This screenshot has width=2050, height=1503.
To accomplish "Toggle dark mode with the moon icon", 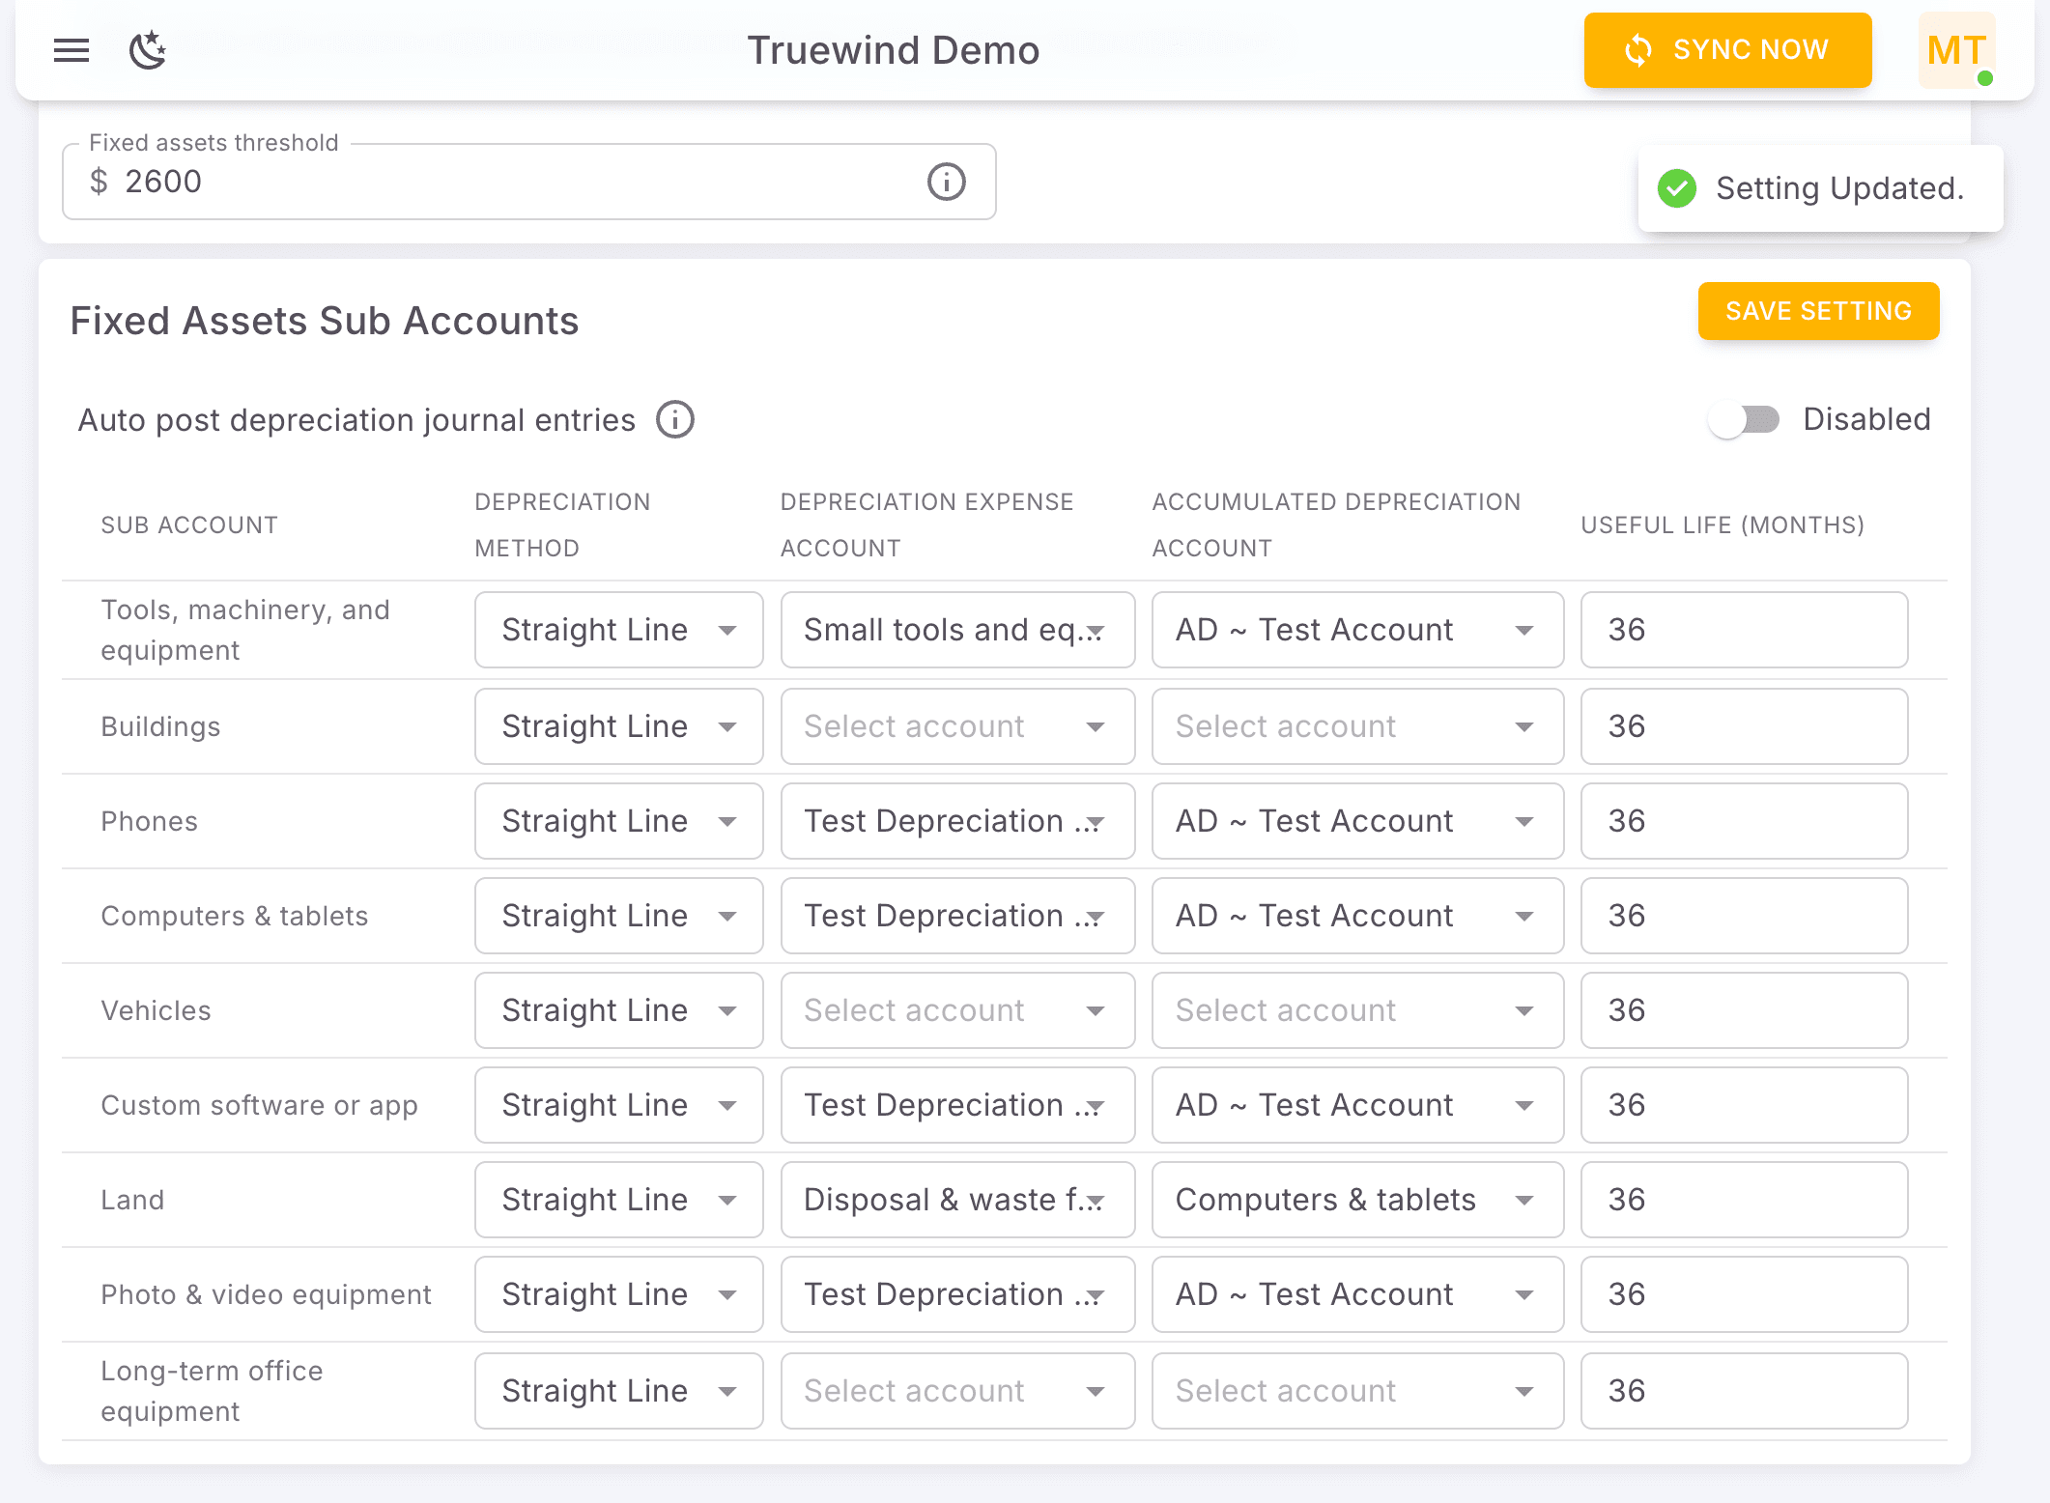I will coord(148,50).
